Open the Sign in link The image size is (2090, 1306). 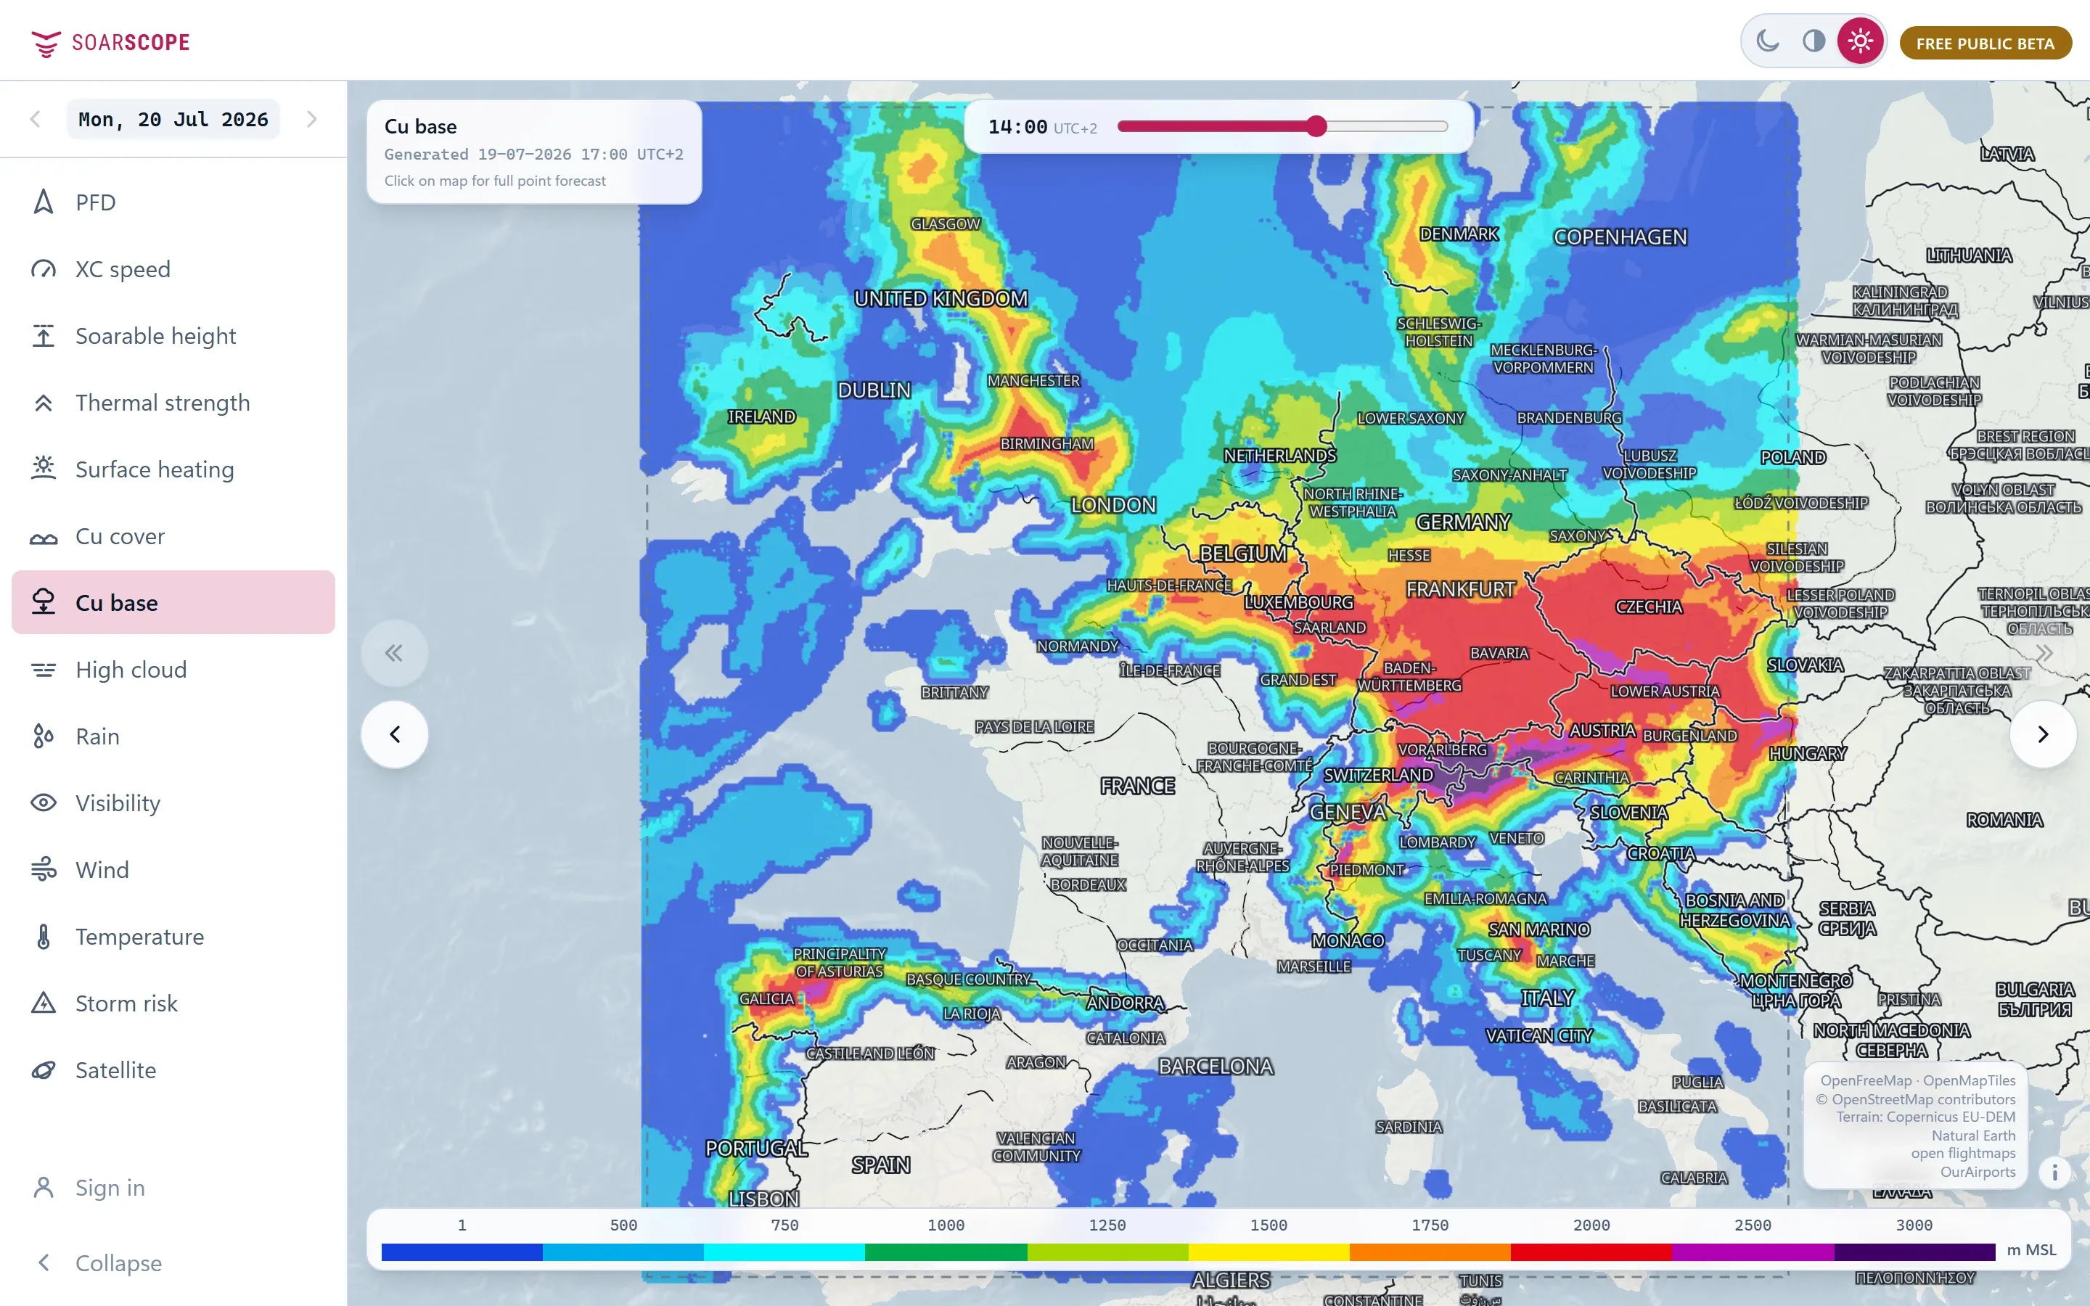coord(110,1188)
